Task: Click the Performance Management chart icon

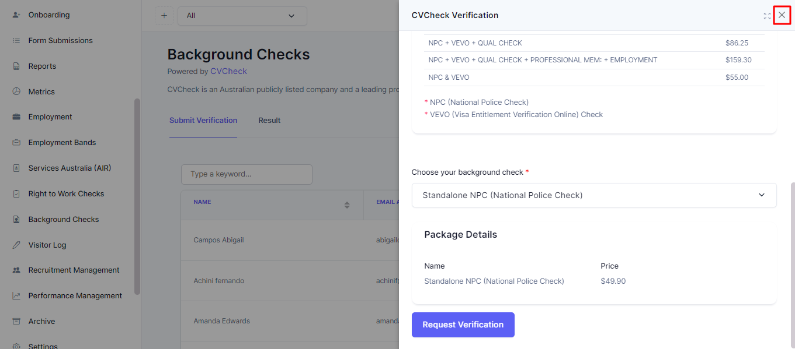Action: [x=16, y=295]
